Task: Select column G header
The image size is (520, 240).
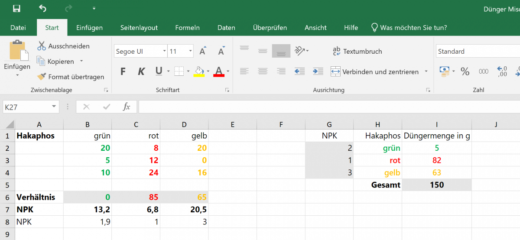Action: (329, 125)
